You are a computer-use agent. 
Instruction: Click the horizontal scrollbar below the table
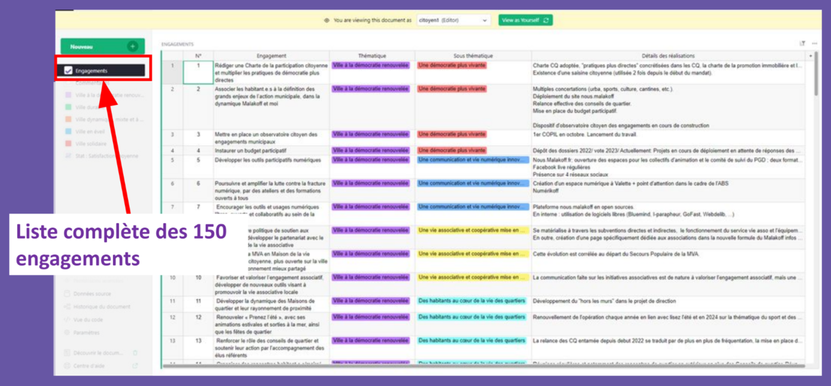click(484, 366)
